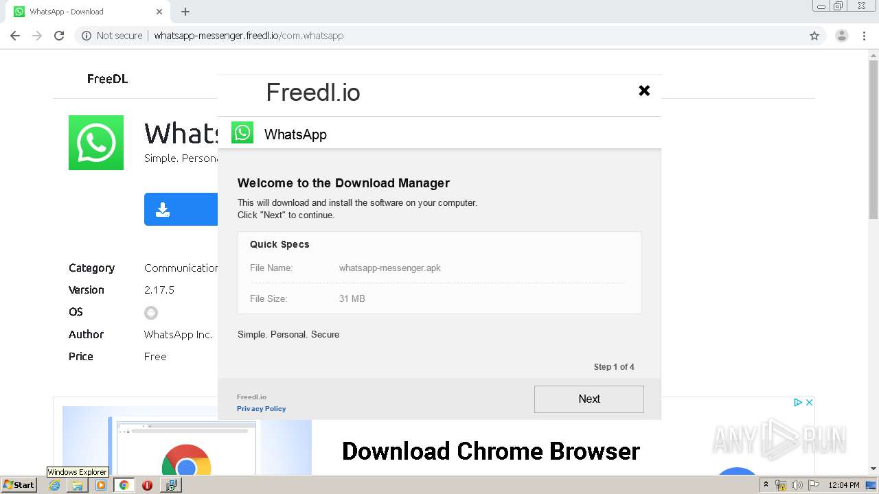Image resolution: width=879 pixels, height=494 pixels.
Task: Open Windows Explorer from taskbar
Action: click(78, 485)
